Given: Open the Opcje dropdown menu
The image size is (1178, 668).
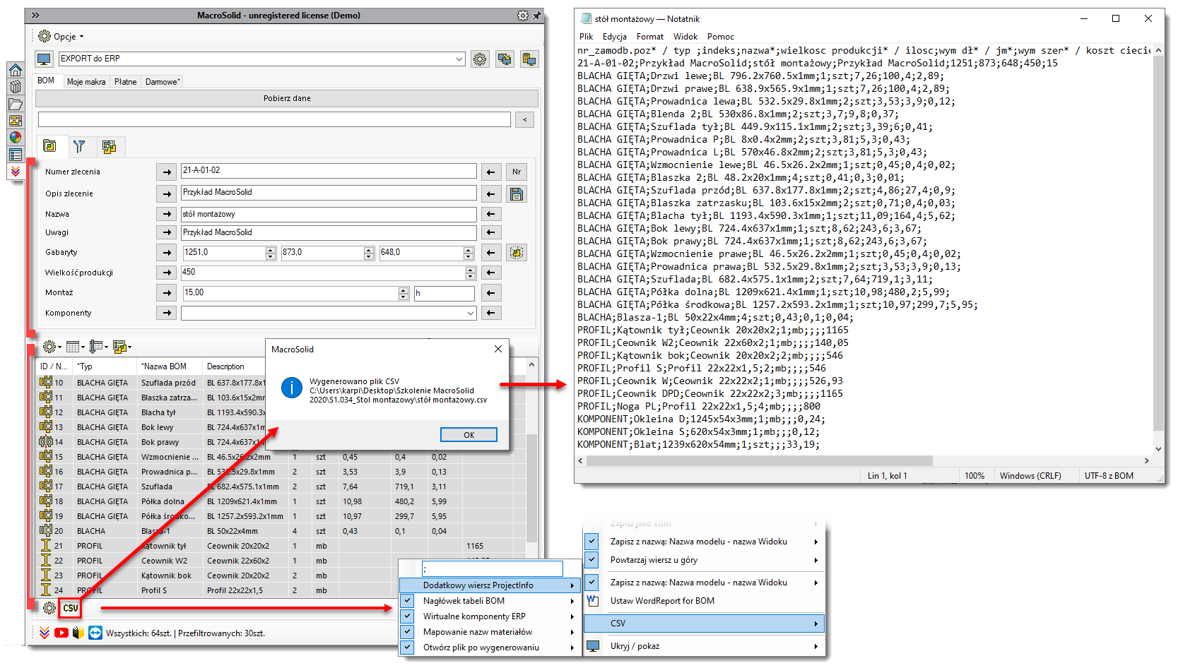Looking at the screenshot, I should pos(61,36).
